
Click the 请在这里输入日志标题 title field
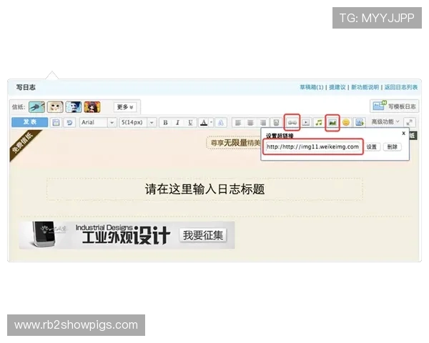click(x=204, y=189)
